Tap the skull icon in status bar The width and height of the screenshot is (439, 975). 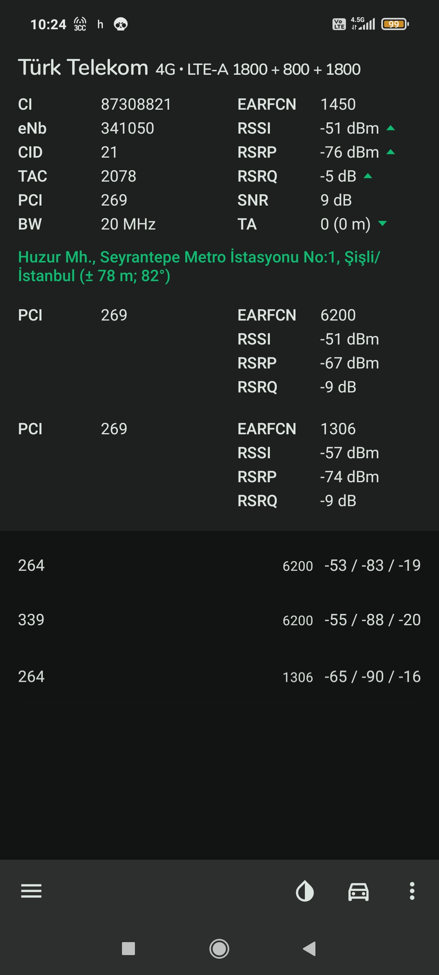point(121,24)
